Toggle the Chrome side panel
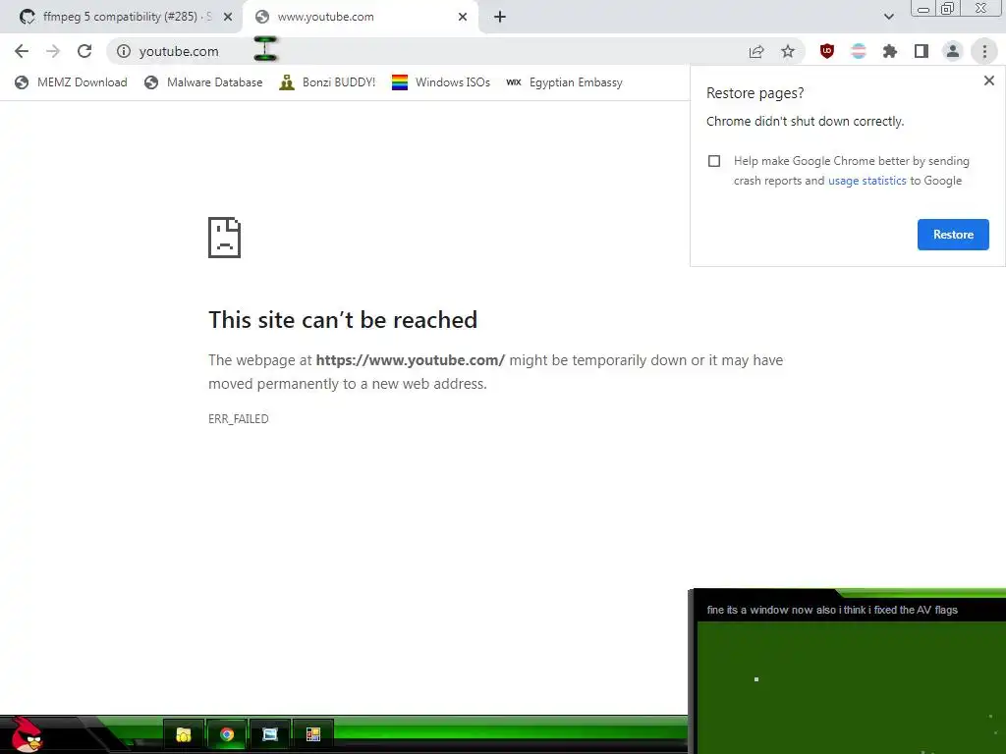The image size is (1006, 754). click(x=922, y=51)
